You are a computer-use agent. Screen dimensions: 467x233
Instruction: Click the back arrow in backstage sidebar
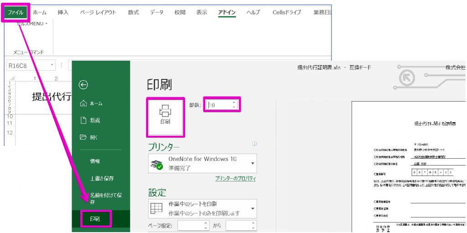(83, 84)
